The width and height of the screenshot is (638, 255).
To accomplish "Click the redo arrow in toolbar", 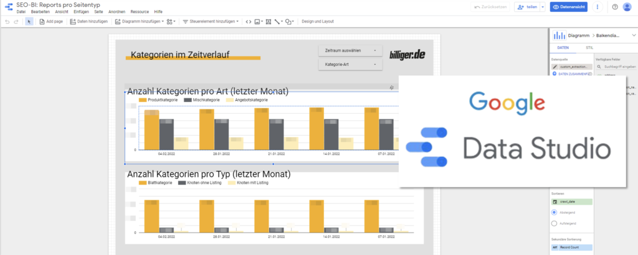I will pyautogui.click(x=16, y=22).
